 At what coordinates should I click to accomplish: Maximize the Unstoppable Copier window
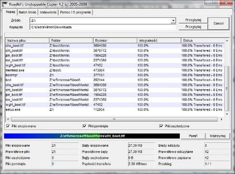(216, 3)
